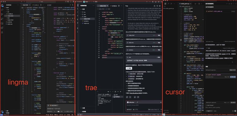The image size is (237, 116).
Task: Click Move to background in cursor chat
Action: [x=229, y=42]
